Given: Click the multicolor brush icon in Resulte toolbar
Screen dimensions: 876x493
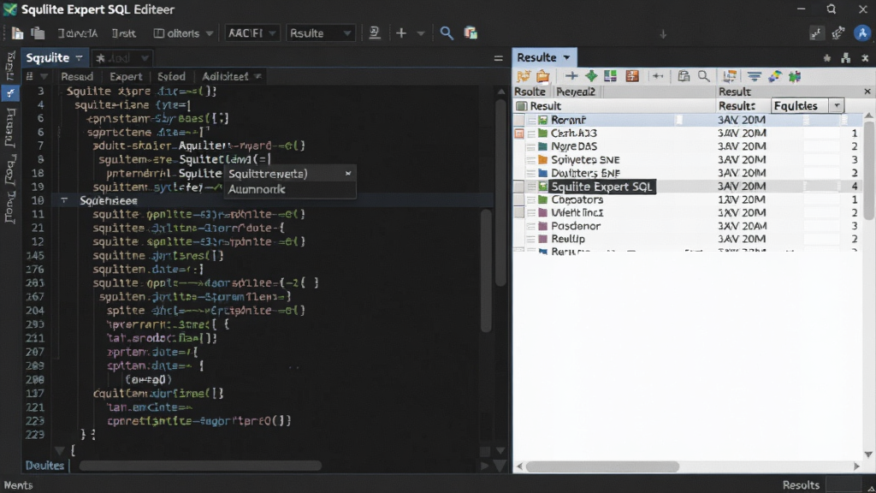Looking at the screenshot, I should click(774, 76).
